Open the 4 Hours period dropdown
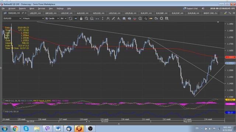Screen dimensions: 236x132 (33, 18)
